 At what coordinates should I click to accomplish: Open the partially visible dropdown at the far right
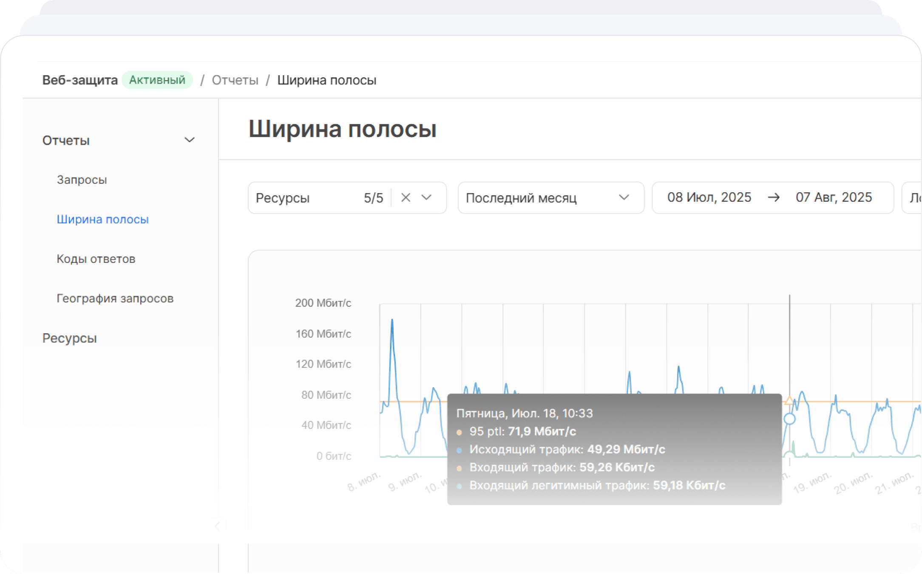click(914, 197)
